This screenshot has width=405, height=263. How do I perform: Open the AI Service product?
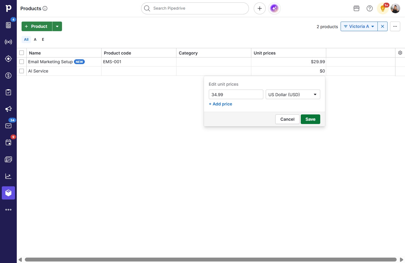38,71
